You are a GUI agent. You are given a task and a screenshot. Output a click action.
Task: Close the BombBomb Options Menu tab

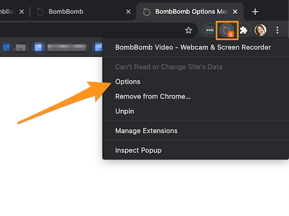235,12
